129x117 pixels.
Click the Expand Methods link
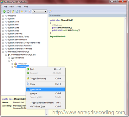[x=58, y=37]
